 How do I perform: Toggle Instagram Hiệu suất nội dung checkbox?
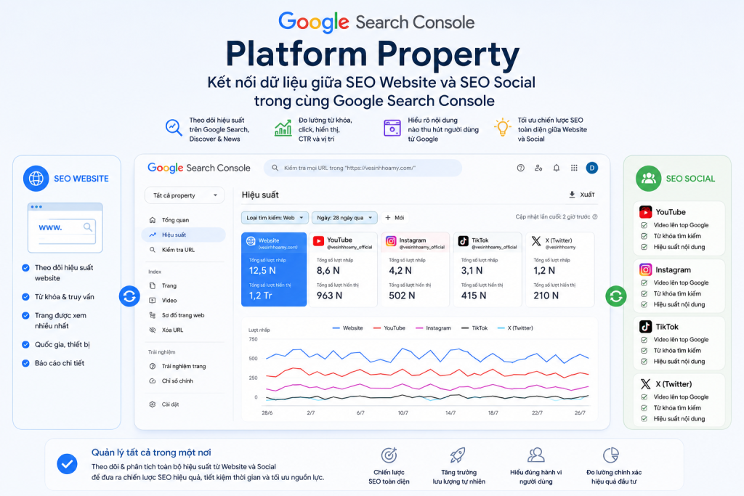[x=644, y=304]
